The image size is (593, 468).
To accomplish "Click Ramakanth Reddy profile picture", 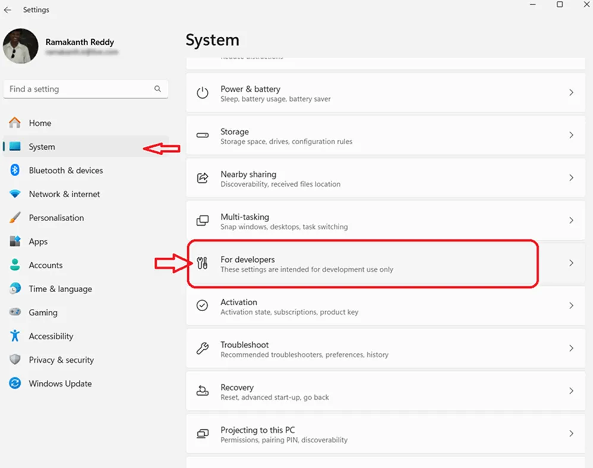I will click(21, 46).
